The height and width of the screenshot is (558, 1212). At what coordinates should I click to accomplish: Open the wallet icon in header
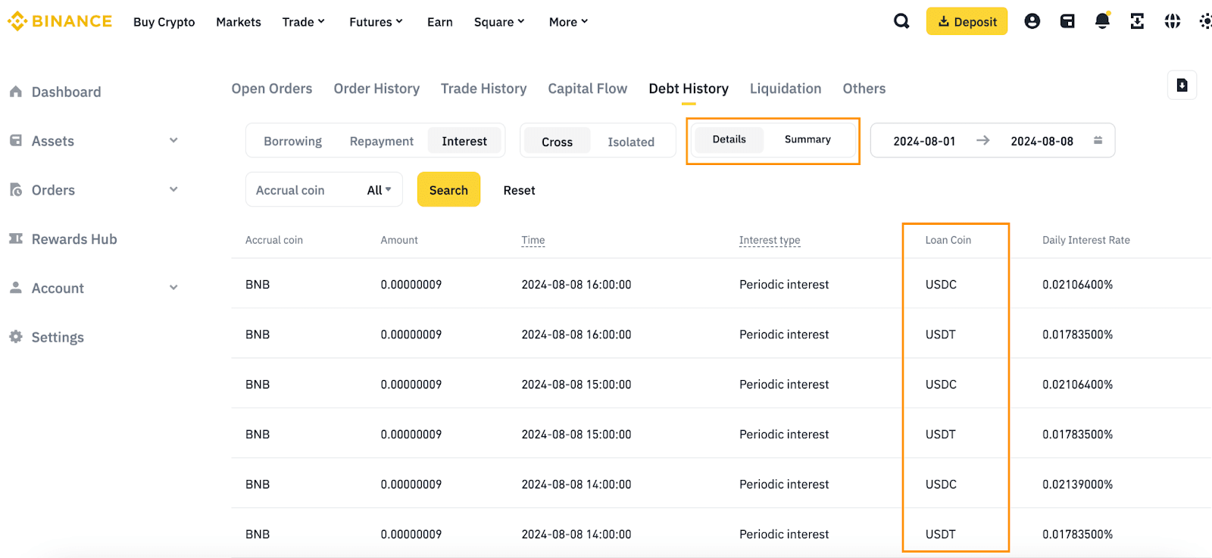tap(1067, 21)
